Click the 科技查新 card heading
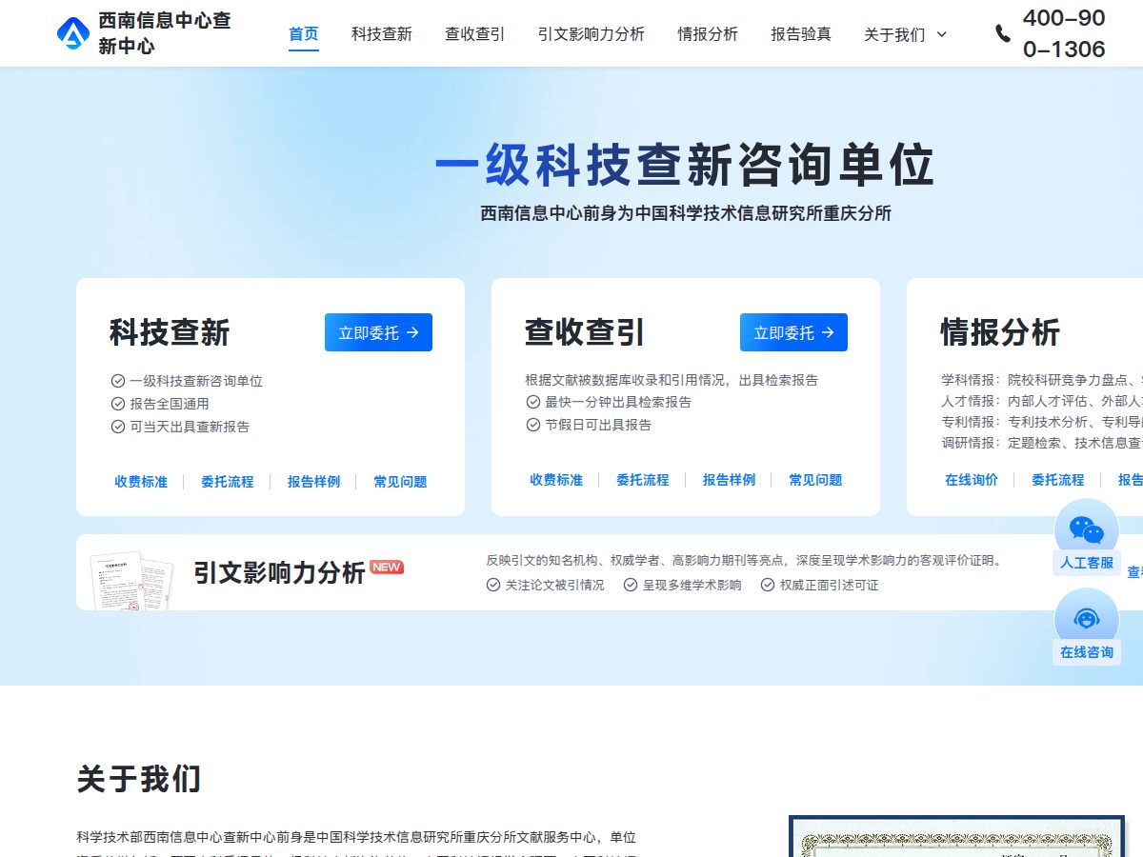Viewport: 1143px width, 857px height. click(x=170, y=332)
